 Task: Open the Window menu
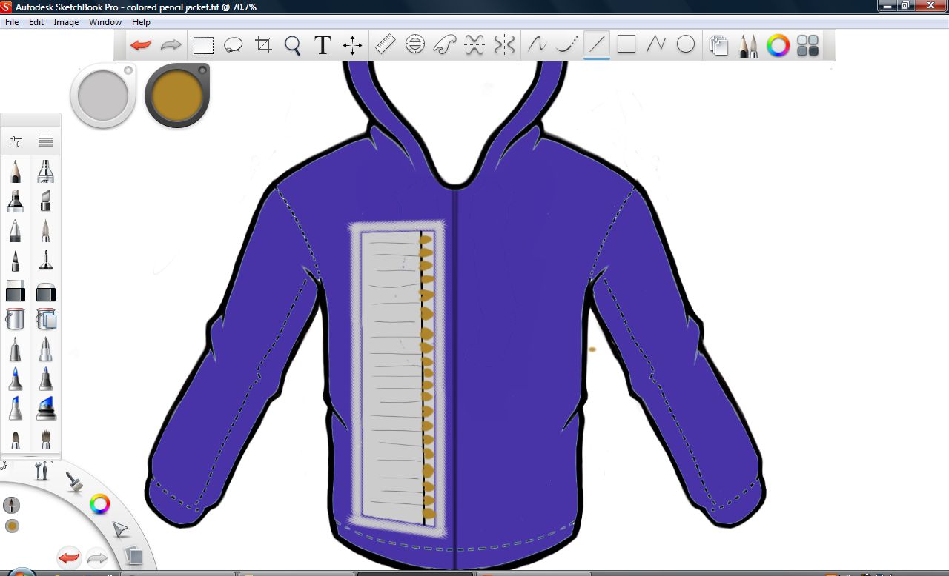105,22
